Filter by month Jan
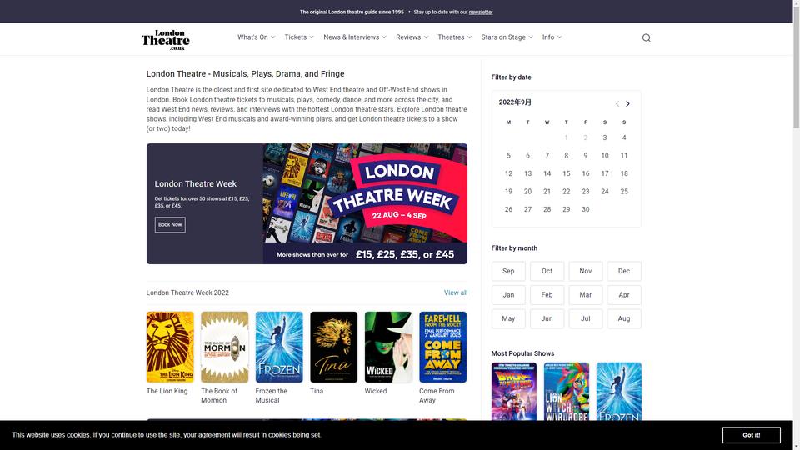Screen dimensions: 800x450 coord(508,295)
